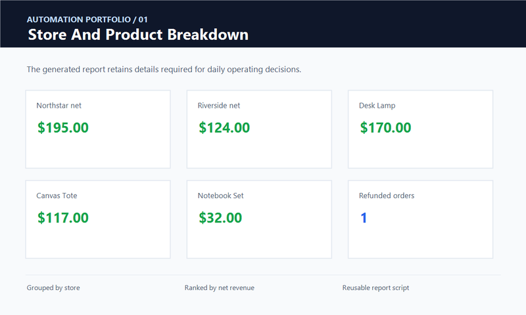Click the $170.00 Desk Lamp value
This screenshot has width=526, height=315.
[385, 128]
